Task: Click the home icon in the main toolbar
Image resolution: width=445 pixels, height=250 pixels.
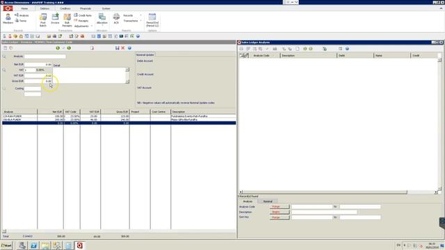Action: click(21, 36)
